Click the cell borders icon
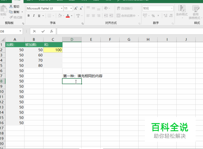Image resolution: width=203 pixels, height=149 pixels. [49, 16]
